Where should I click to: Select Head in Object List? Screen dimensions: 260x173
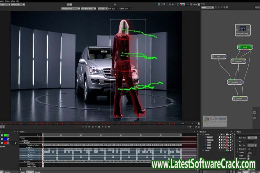point(209,148)
